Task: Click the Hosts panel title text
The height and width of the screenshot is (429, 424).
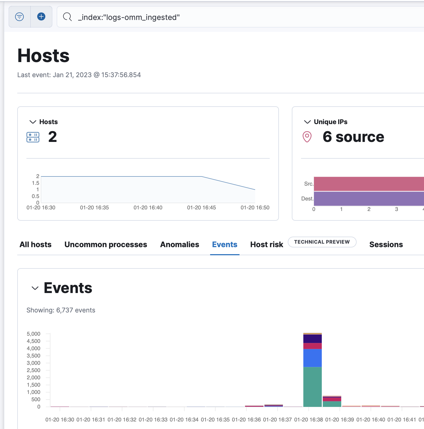Action: point(49,122)
